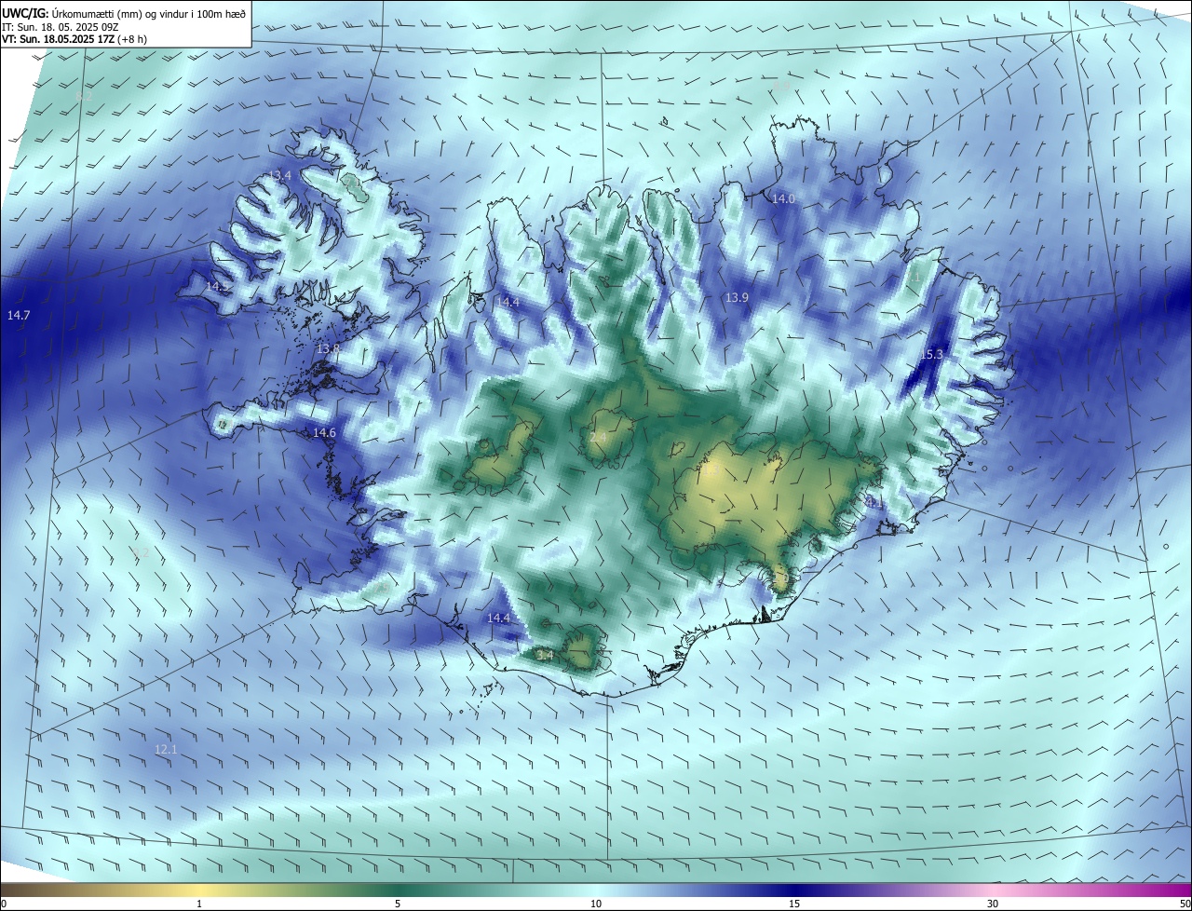The image size is (1192, 911).
Task: Click the 10 tick on the color scale
Action: coord(596,904)
